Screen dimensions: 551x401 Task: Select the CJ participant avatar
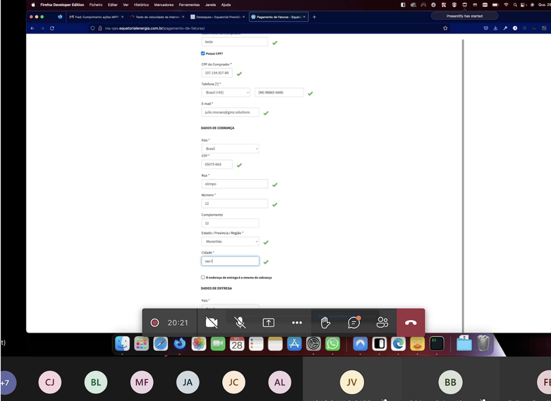[50, 382]
